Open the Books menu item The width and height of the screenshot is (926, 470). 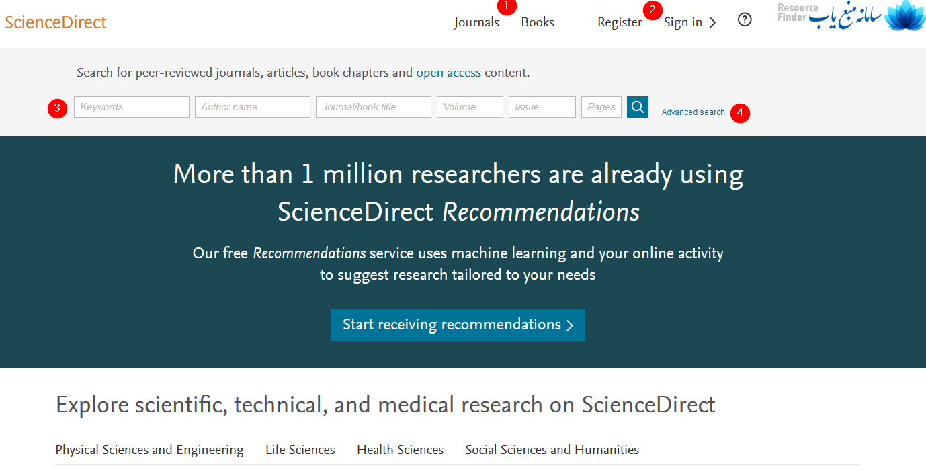coord(538,22)
